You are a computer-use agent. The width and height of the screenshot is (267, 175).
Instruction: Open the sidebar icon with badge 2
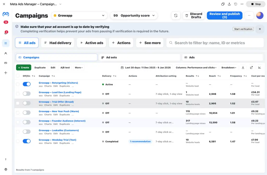coord(6,32)
